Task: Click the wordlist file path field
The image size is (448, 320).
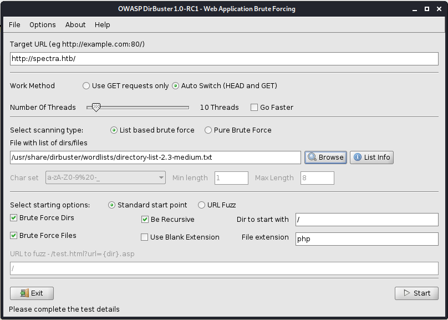Action: [x=155, y=158]
